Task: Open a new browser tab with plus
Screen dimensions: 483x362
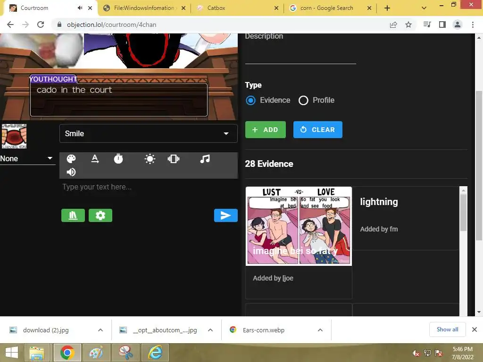Action: (387, 8)
